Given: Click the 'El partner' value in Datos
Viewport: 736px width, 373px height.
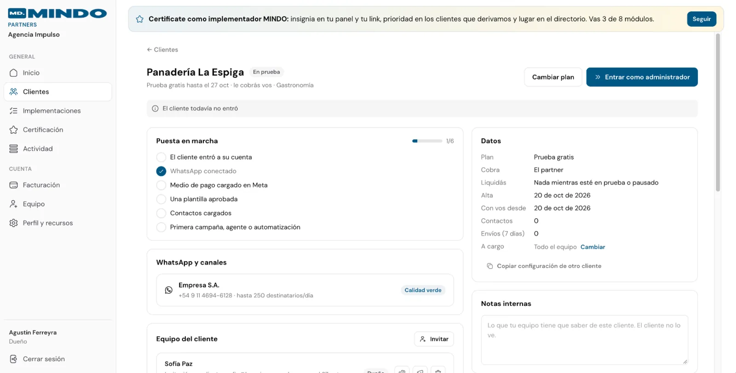Looking at the screenshot, I should pyautogui.click(x=548, y=170).
